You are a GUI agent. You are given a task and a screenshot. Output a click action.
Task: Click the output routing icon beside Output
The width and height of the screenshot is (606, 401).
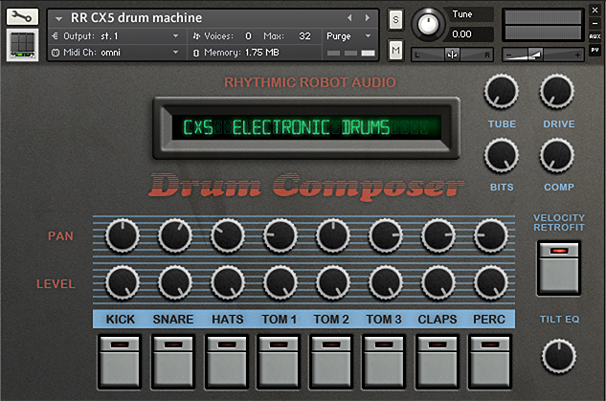coord(55,36)
